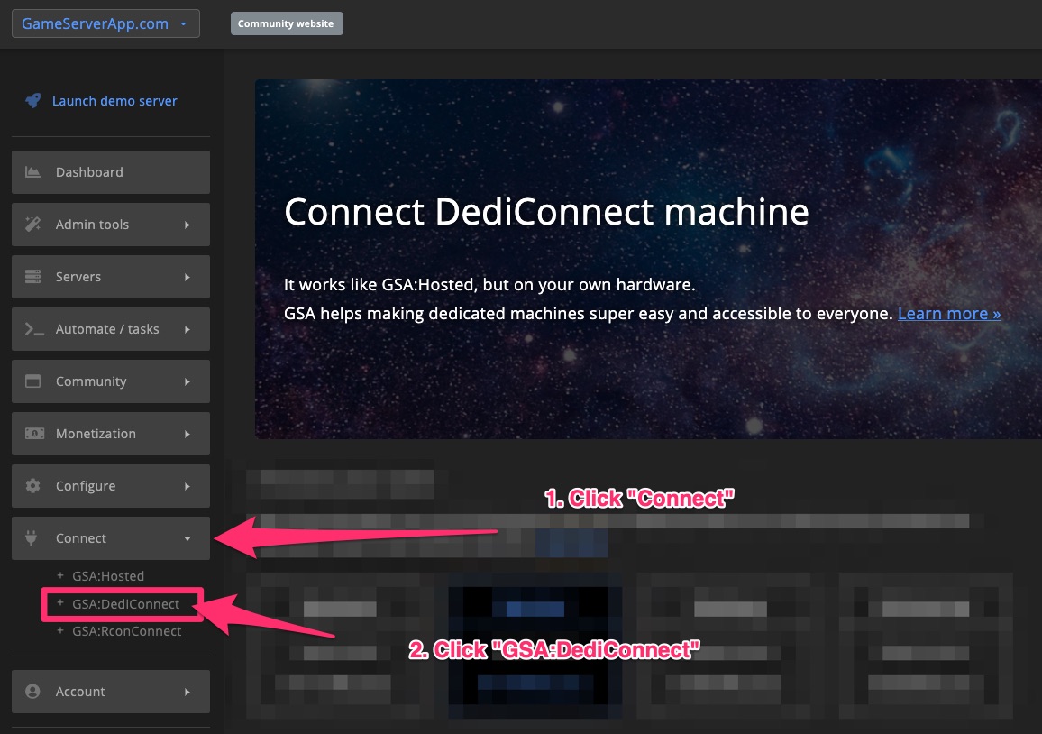Click the plus icon next to GSA:Hosted
Image resolution: width=1042 pixels, height=734 pixels.
(60, 575)
